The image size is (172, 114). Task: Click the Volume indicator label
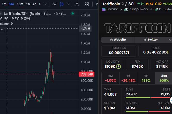[x=4, y=24]
